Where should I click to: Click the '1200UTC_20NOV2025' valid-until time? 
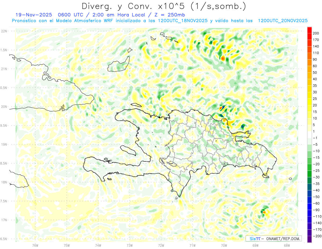tap(283, 21)
